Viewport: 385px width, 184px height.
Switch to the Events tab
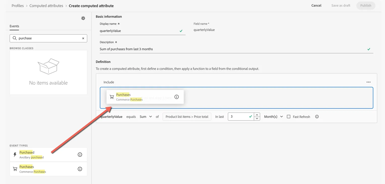(x=14, y=26)
